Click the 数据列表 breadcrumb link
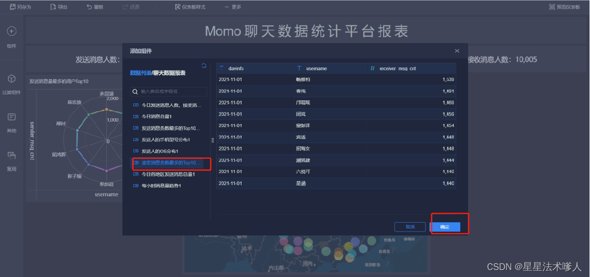Image resolution: width=590 pixels, height=277 pixels. 141,73
